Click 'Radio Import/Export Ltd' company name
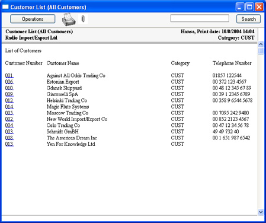The width and height of the screenshot is (266, 223). click(x=31, y=38)
